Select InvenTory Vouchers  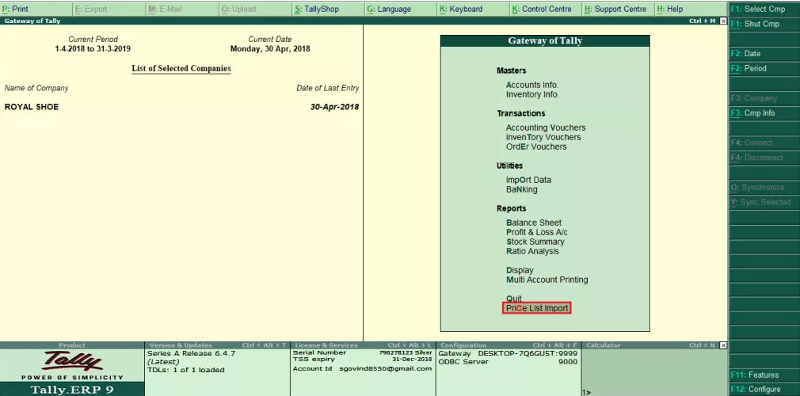point(543,137)
